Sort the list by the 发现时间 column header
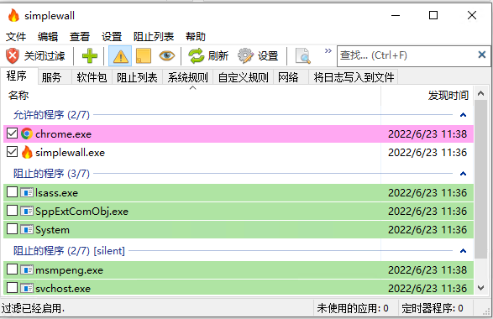The image size is (493, 319). click(448, 95)
